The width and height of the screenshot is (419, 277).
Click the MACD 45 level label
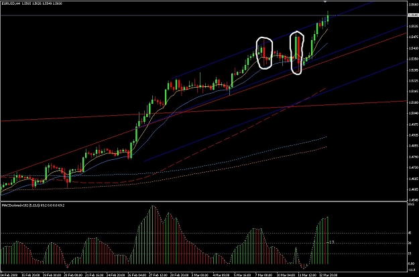coord(410,233)
